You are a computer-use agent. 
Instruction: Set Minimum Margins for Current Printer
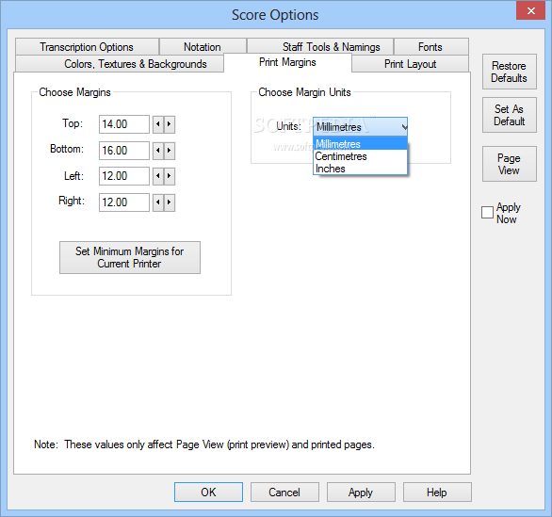point(130,258)
